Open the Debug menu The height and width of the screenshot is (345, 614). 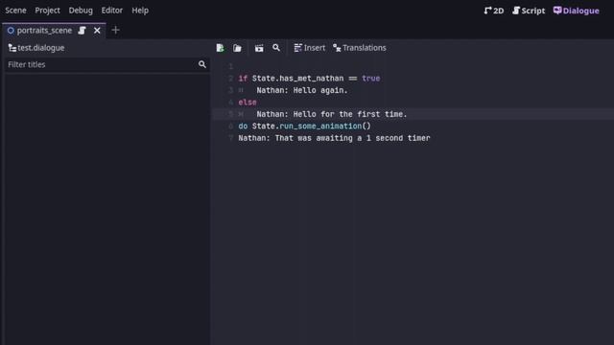(x=81, y=11)
